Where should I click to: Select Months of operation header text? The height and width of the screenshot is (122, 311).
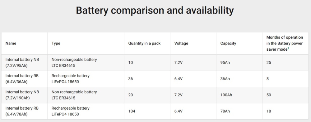tap(285, 43)
